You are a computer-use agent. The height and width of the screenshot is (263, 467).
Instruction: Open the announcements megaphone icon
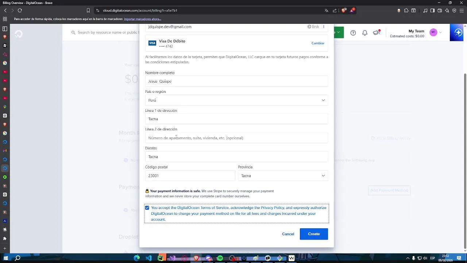[x=377, y=33]
